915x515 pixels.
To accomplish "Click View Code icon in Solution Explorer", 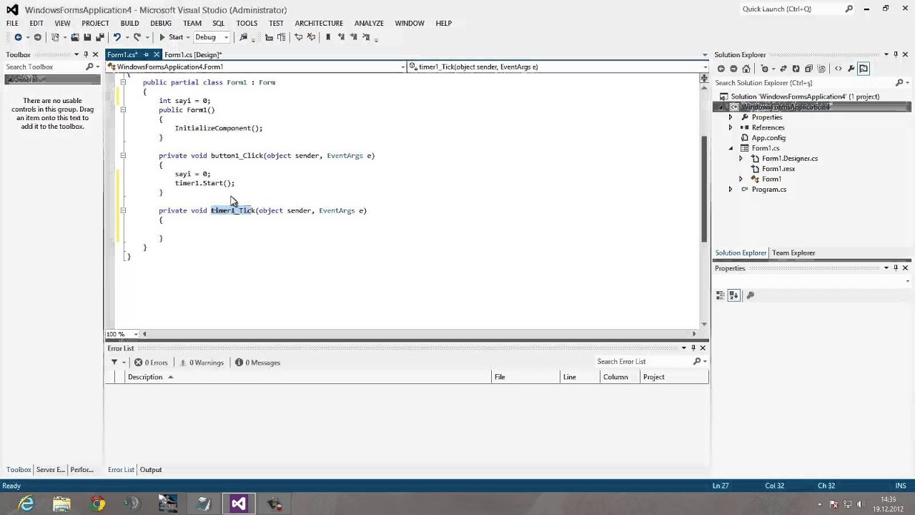I will (839, 69).
